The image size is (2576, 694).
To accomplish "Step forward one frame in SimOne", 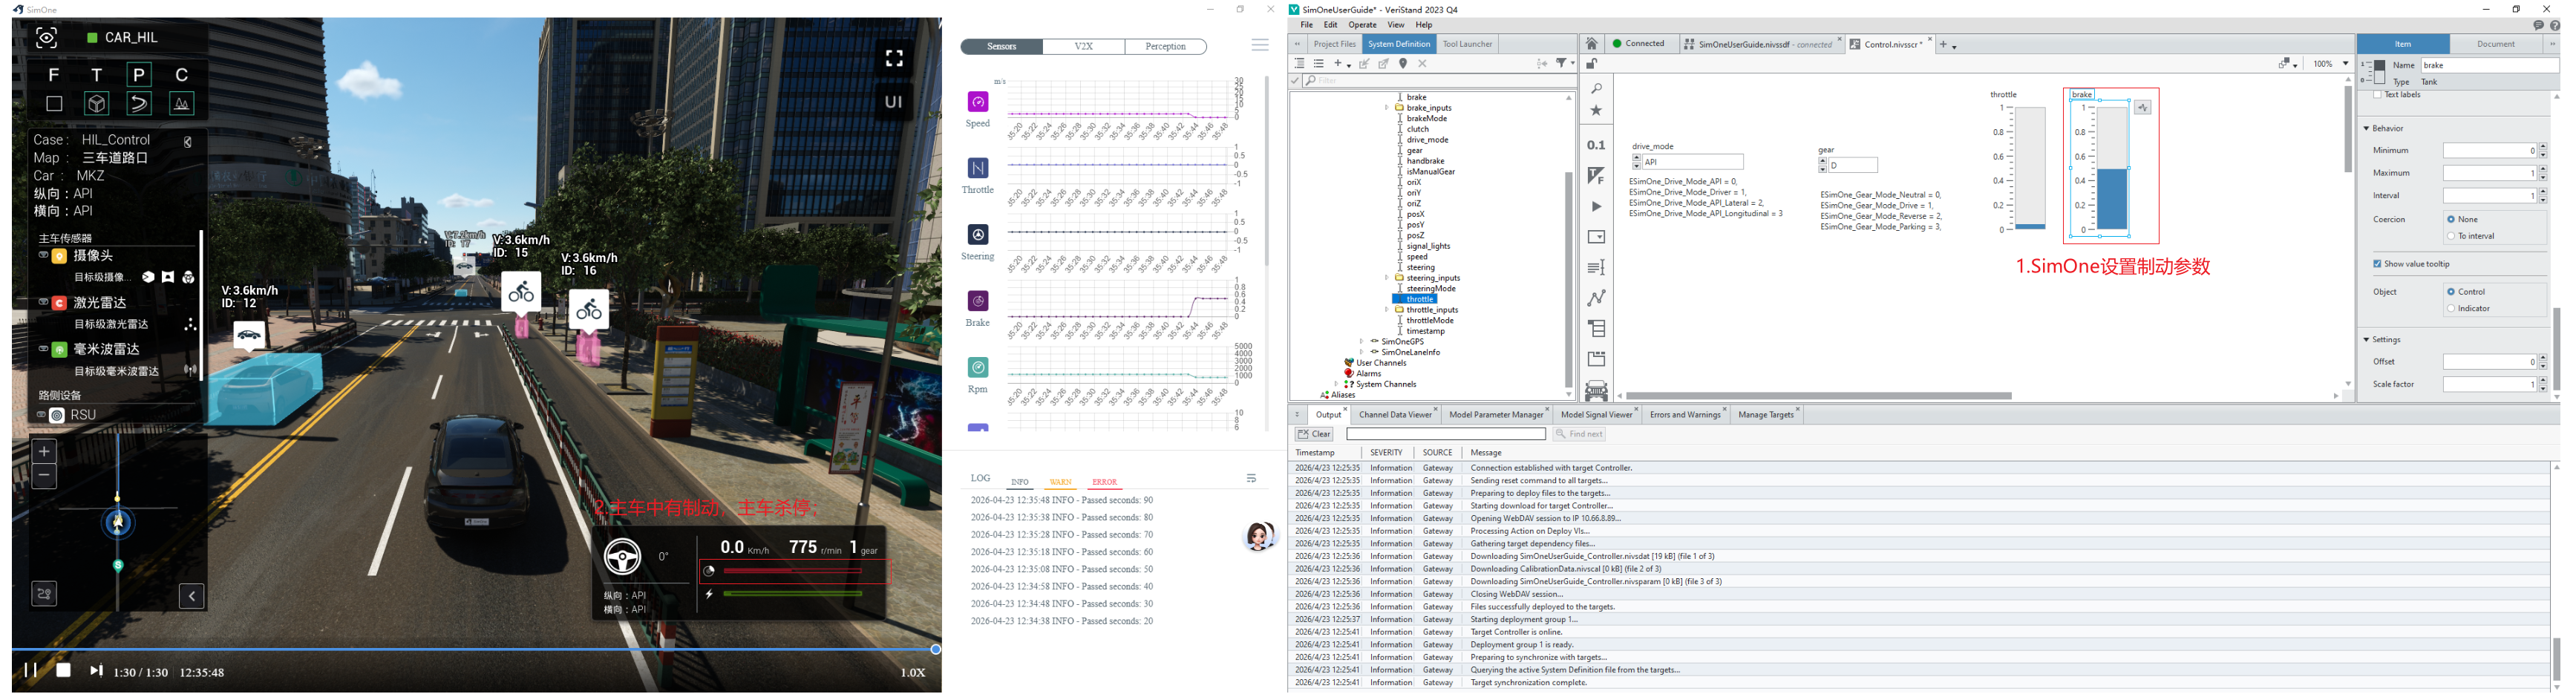I will pyautogui.click(x=96, y=670).
